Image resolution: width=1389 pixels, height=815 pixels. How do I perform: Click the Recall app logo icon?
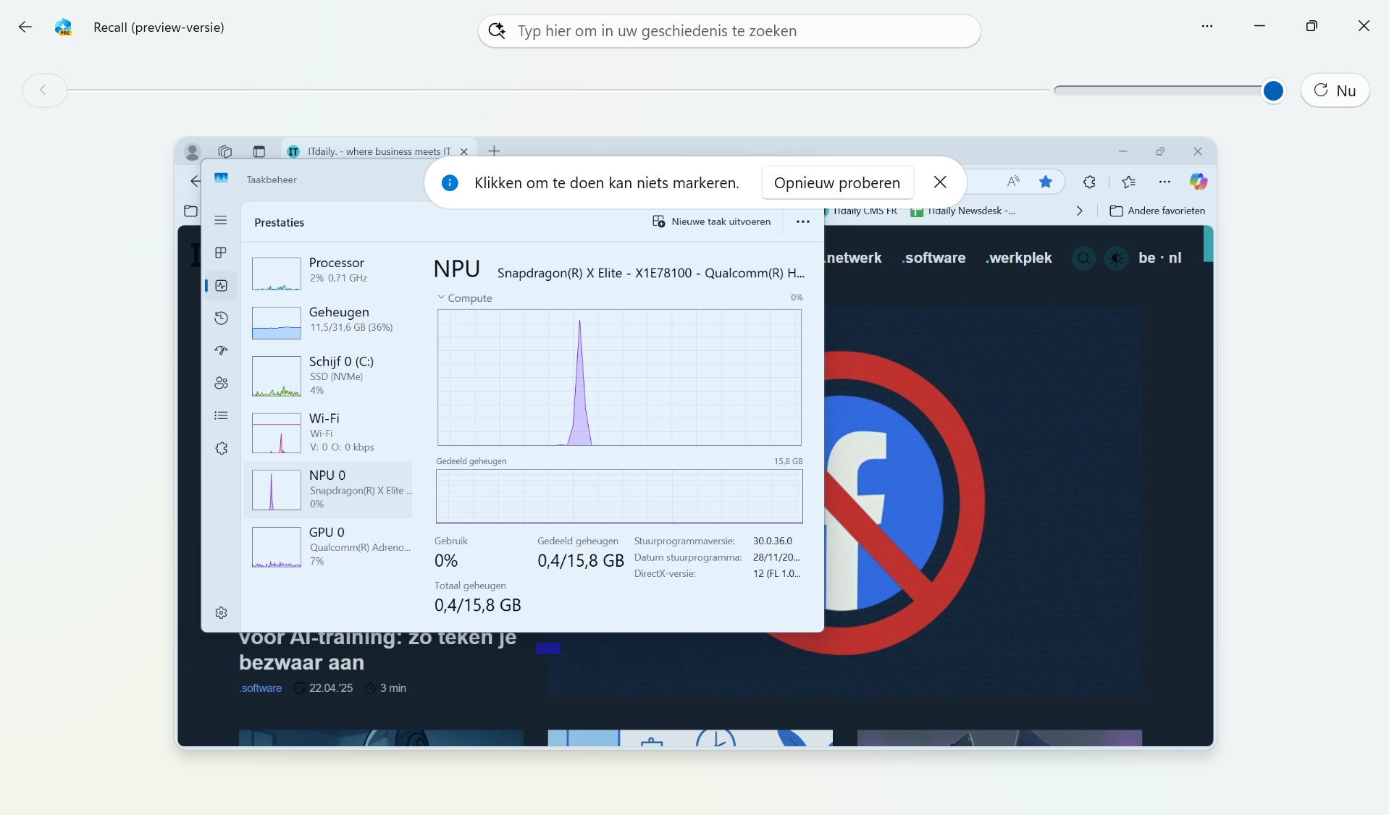pos(63,28)
